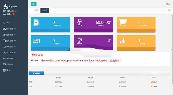Select the blue 收入数据 tab
The image size is (173, 95).
[36, 73]
